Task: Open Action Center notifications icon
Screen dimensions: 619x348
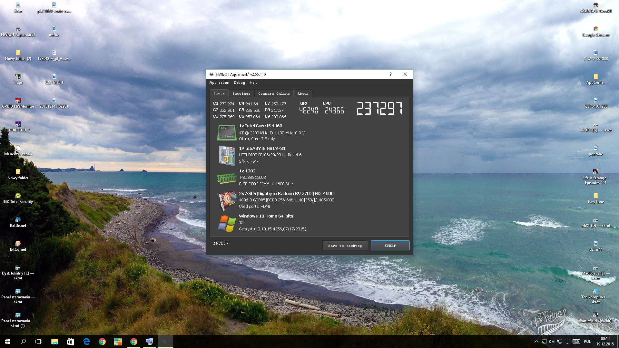Action: click(567, 342)
